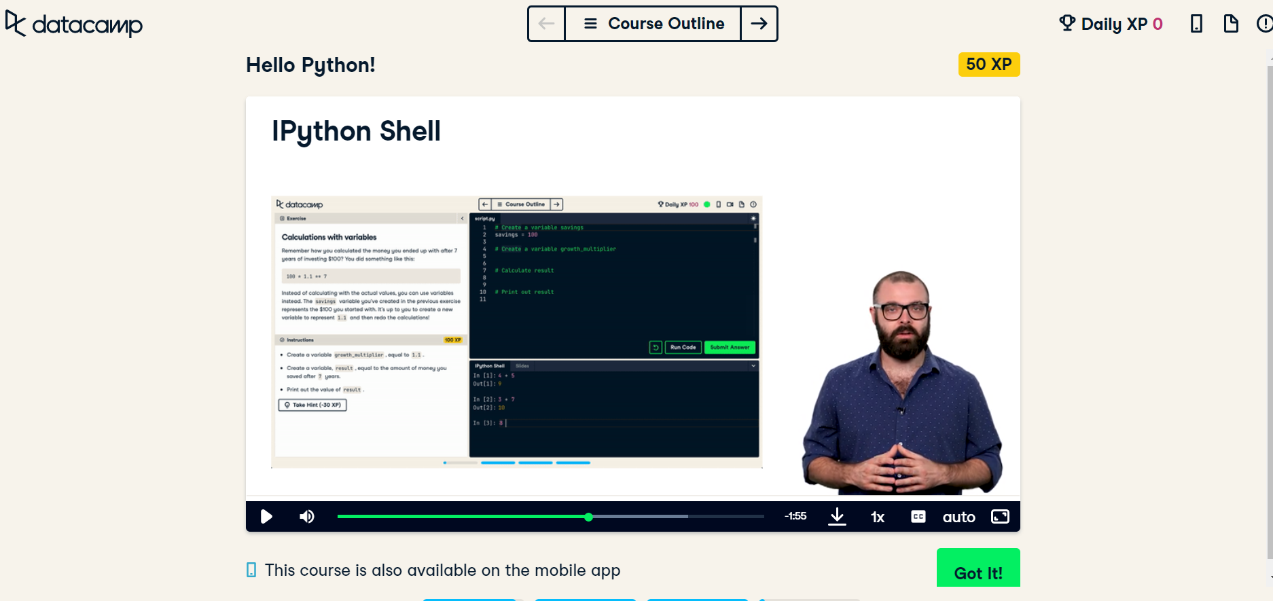Click the mobile app availability message
The image size is (1273, 601).
coord(443,570)
